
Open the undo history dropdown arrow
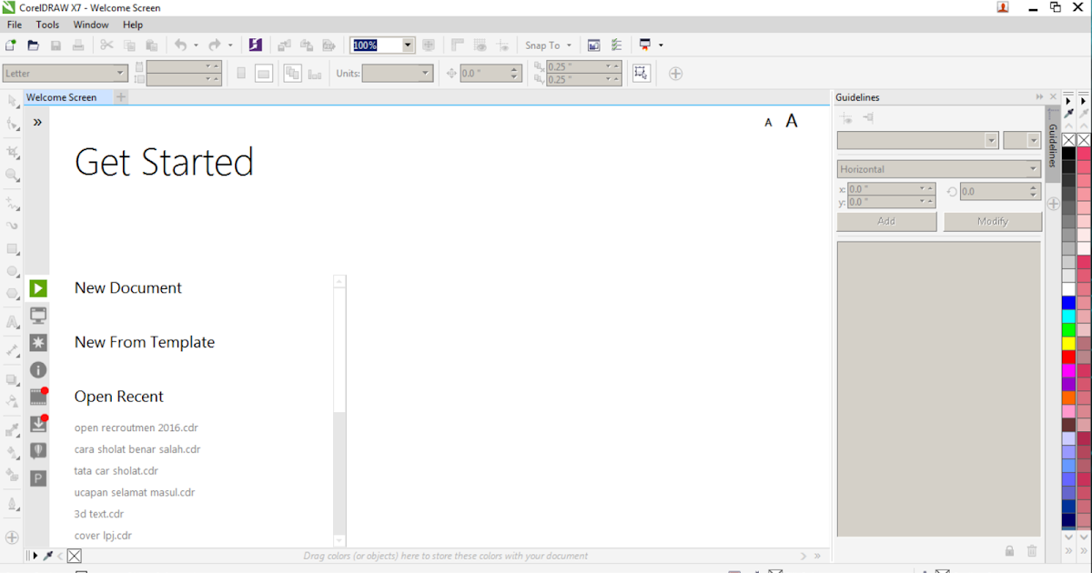click(196, 45)
